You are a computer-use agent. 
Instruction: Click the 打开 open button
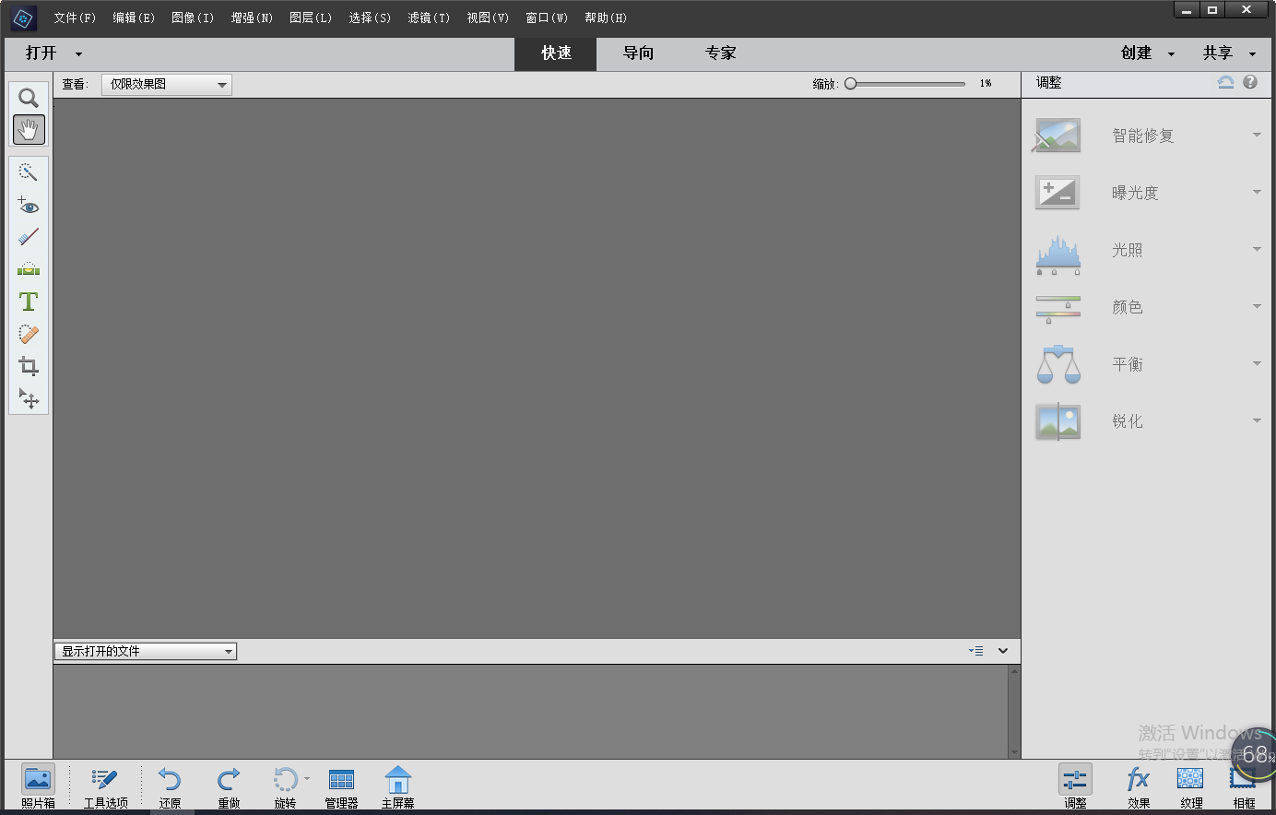(41, 53)
